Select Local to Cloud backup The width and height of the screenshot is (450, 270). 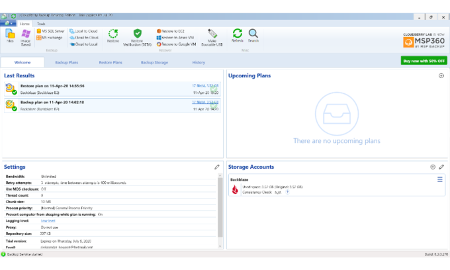coord(83,31)
